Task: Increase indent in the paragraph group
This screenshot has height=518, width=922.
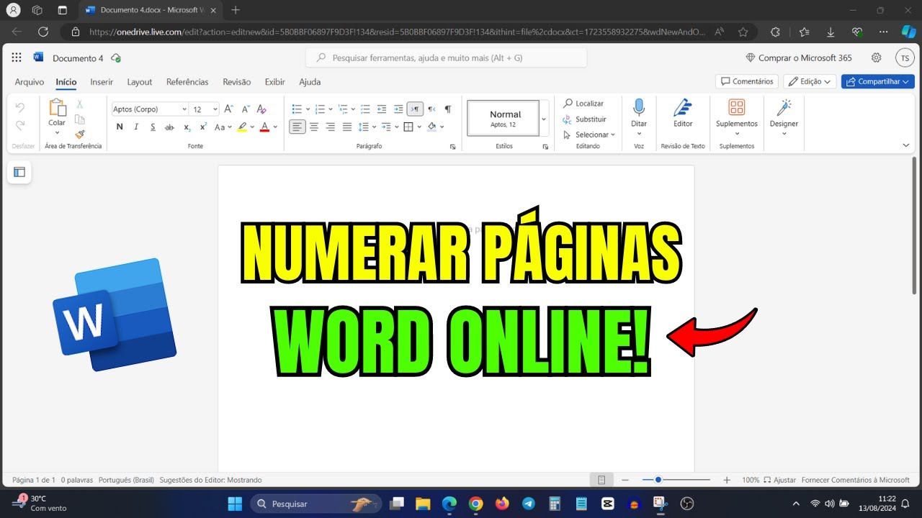Action: click(398, 109)
